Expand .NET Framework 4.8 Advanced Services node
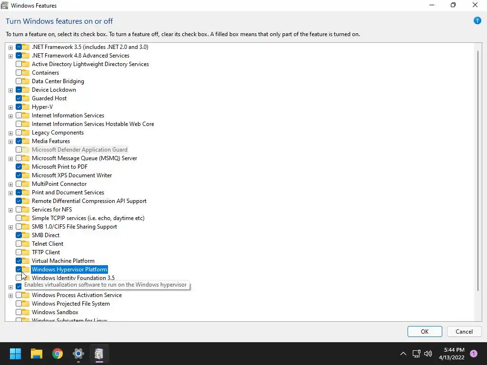This screenshot has width=487, height=365. pyautogui.click(x=10, y=56)
